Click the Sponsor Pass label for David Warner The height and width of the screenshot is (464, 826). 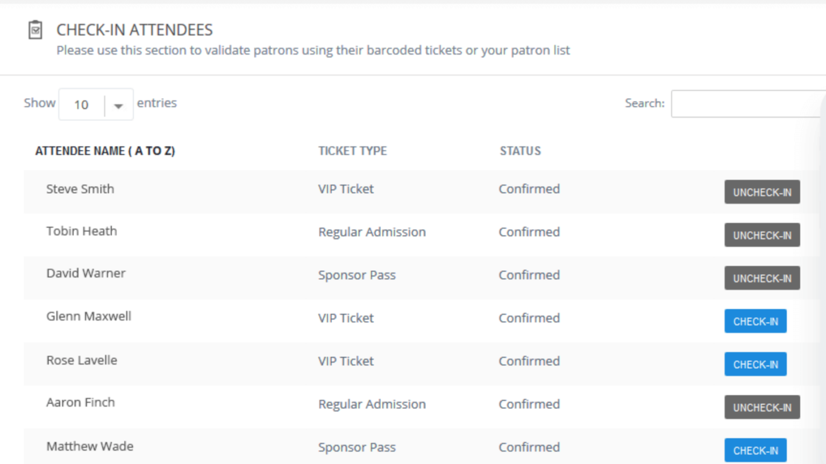point(357,275)
